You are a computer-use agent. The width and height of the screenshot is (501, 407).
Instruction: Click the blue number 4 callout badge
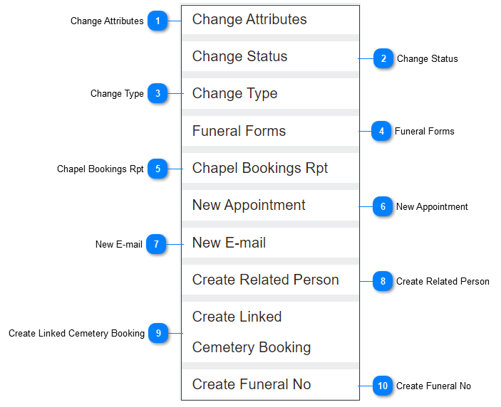point(381,131)
